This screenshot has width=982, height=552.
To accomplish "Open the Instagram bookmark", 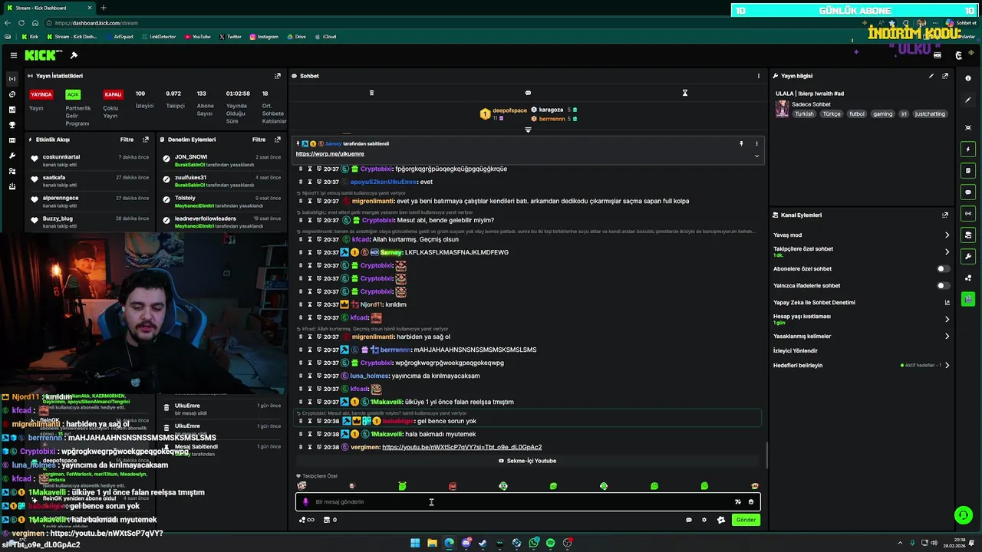I will pyautogui.click(x=264, y=37).
